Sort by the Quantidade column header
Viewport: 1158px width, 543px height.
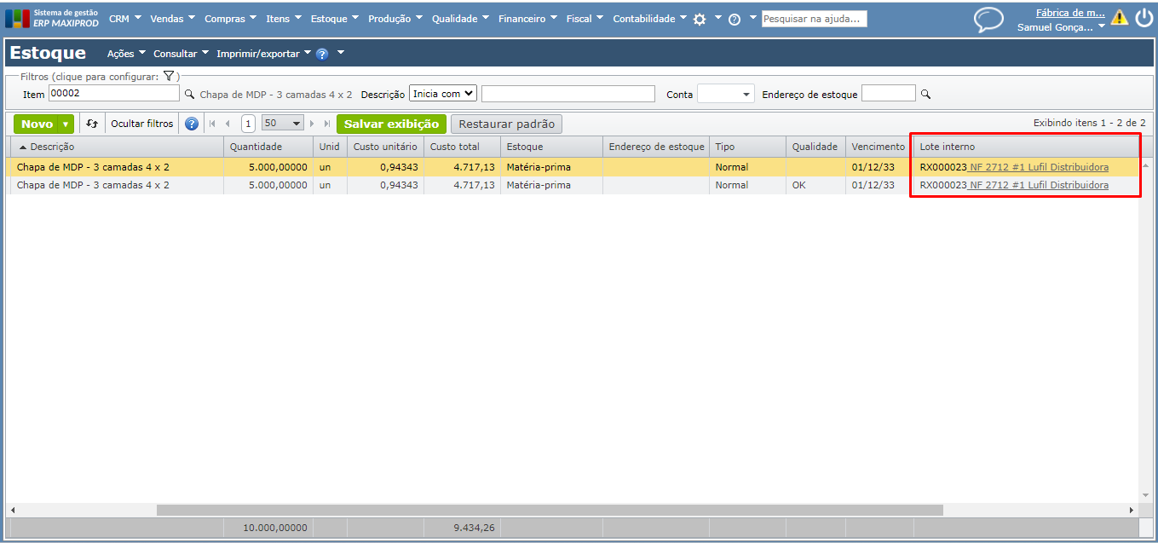click(268, 147)
